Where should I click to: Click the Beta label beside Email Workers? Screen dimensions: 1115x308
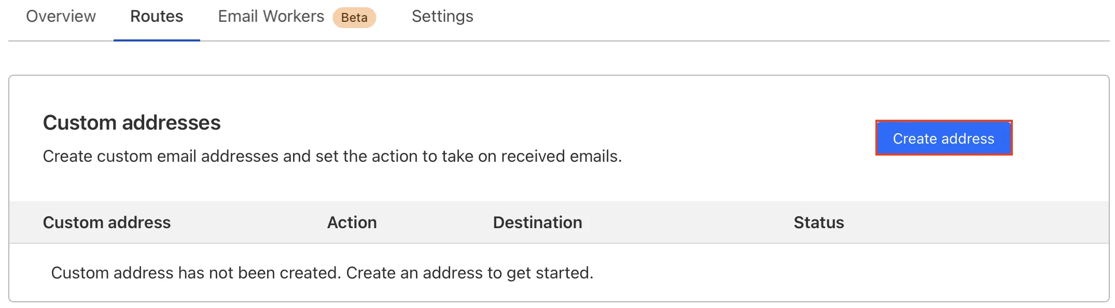[354, 18]
